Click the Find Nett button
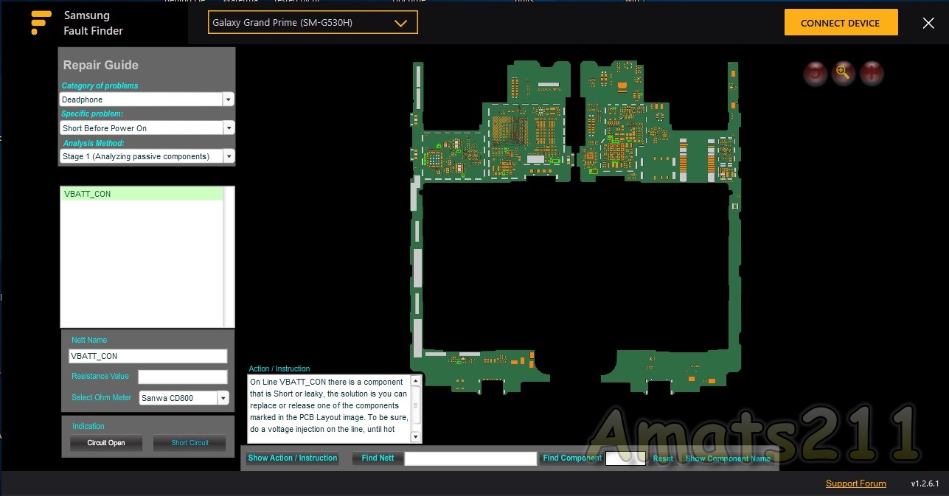 pos(378,458)
